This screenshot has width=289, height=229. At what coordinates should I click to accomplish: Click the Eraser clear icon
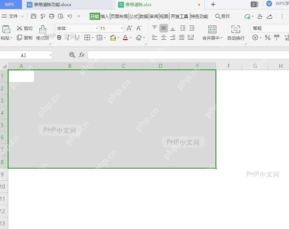[139, 38]
